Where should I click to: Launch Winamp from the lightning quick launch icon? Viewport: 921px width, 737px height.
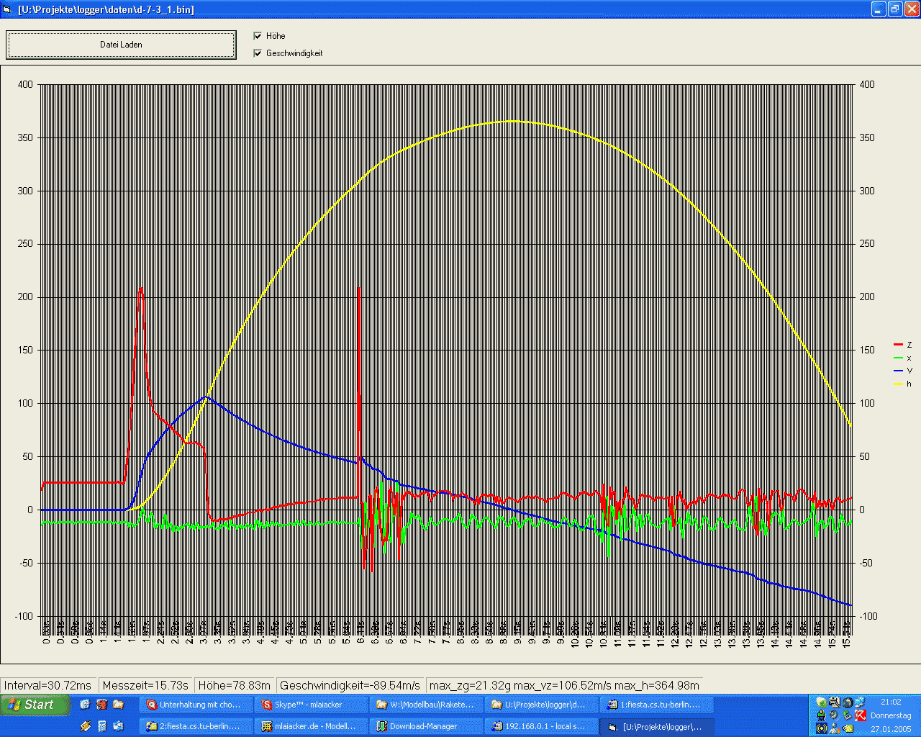[x=86, y=726]
